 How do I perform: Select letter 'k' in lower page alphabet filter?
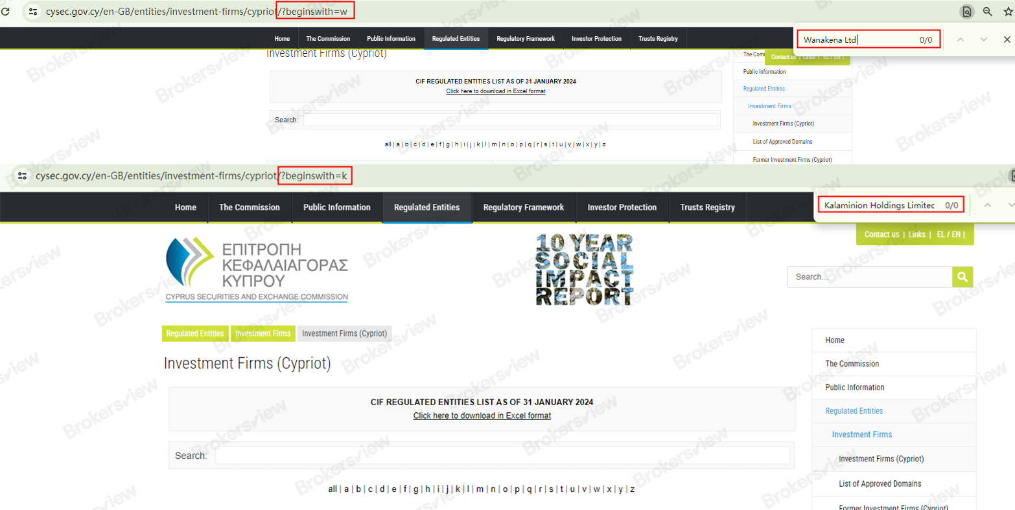click(458, 489)
